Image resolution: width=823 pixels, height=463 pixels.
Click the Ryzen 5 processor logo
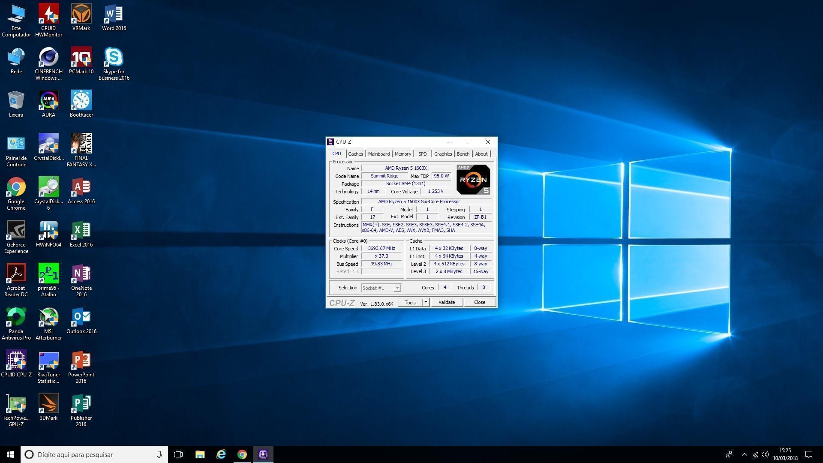coord(473,179)
